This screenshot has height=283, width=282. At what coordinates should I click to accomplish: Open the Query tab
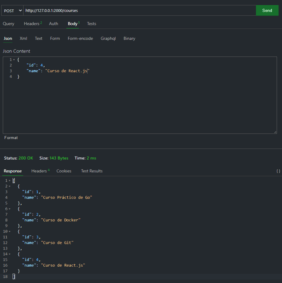[8, 23]
